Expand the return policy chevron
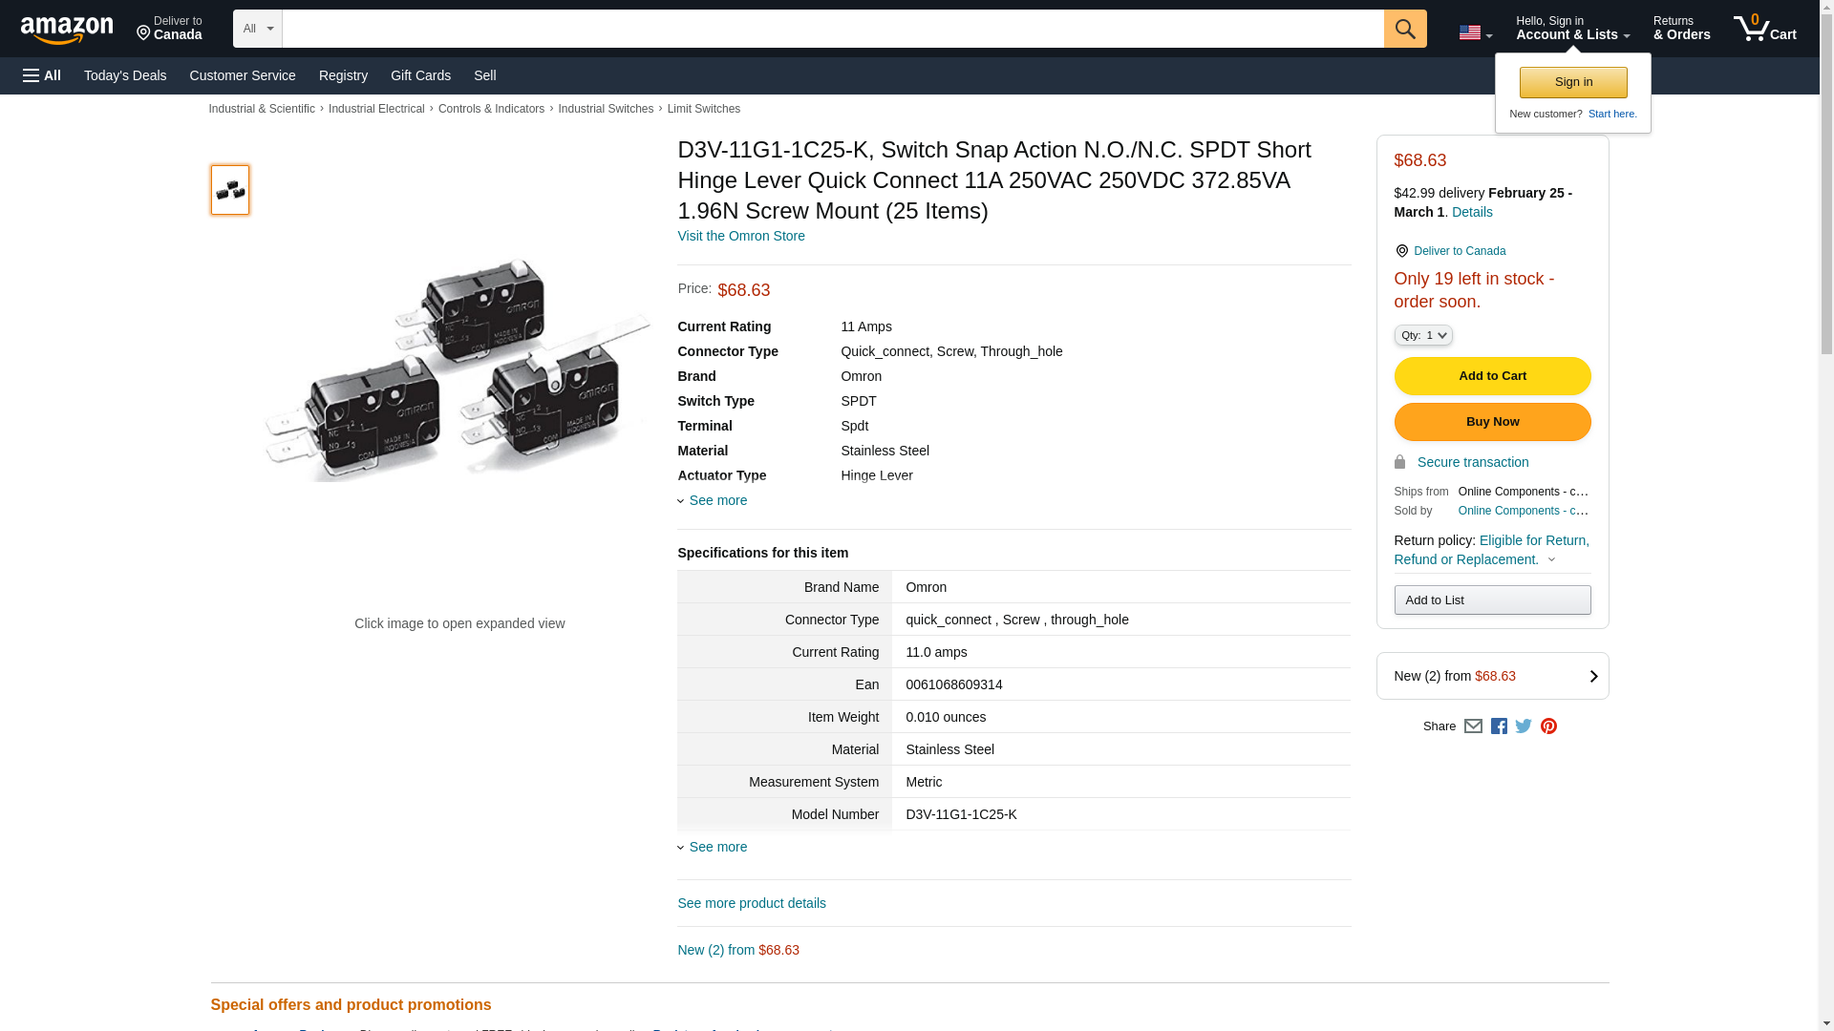Image resolution: width=1834 pixels, height=1031 pixels. 1551,560
